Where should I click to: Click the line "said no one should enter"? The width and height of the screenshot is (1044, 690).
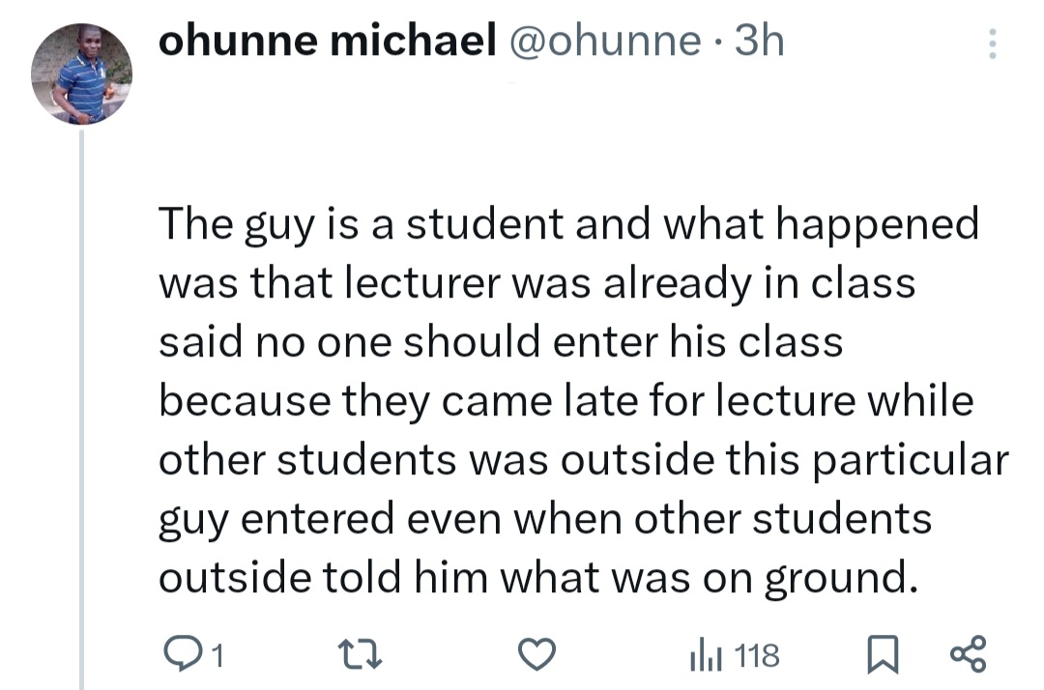click(x=500, y=343)
